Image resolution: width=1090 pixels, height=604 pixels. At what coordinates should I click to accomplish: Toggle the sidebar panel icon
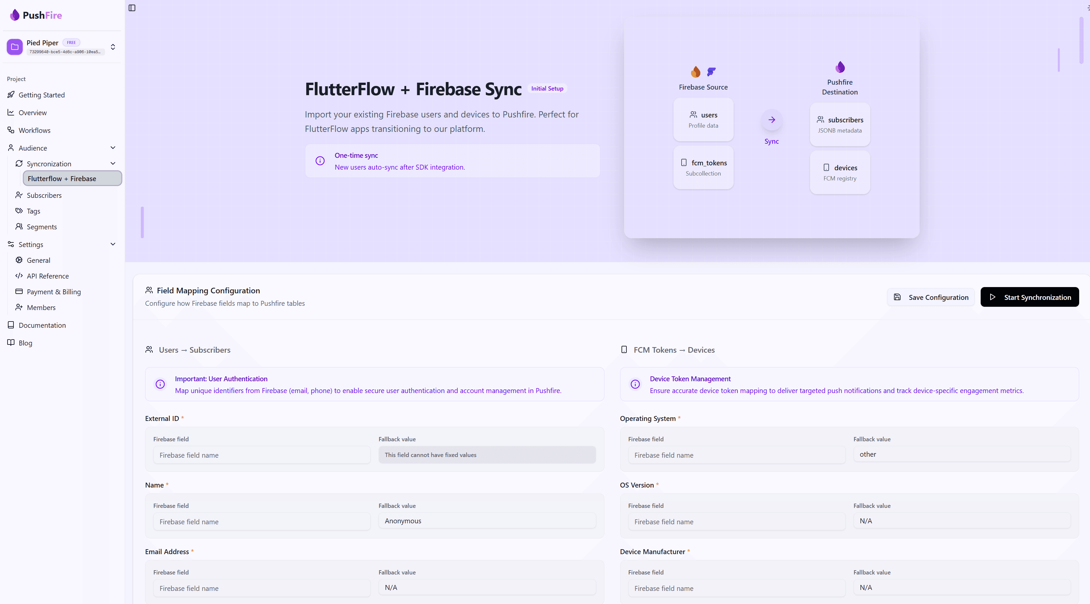coord(132,8)
